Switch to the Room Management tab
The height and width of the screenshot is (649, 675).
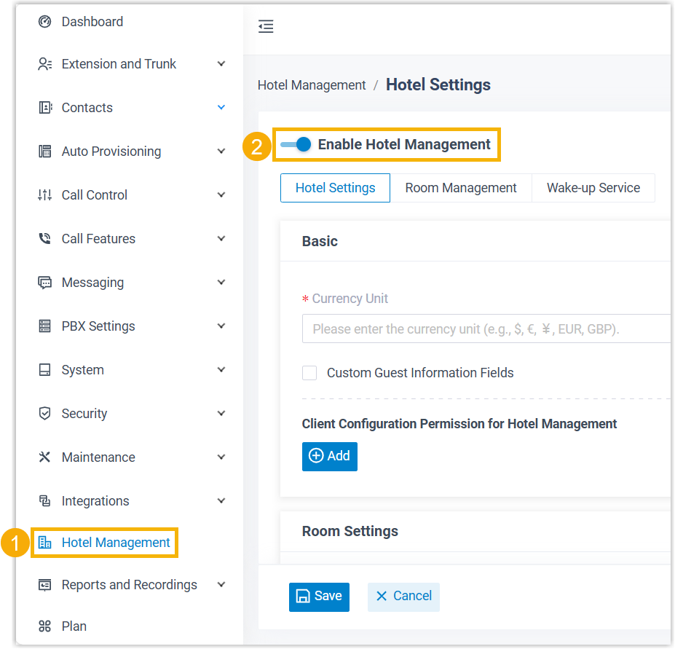coord(461,188)
